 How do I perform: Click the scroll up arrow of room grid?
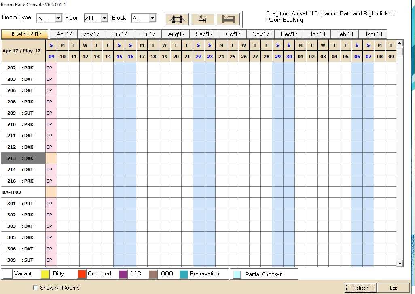coord(400,43)
